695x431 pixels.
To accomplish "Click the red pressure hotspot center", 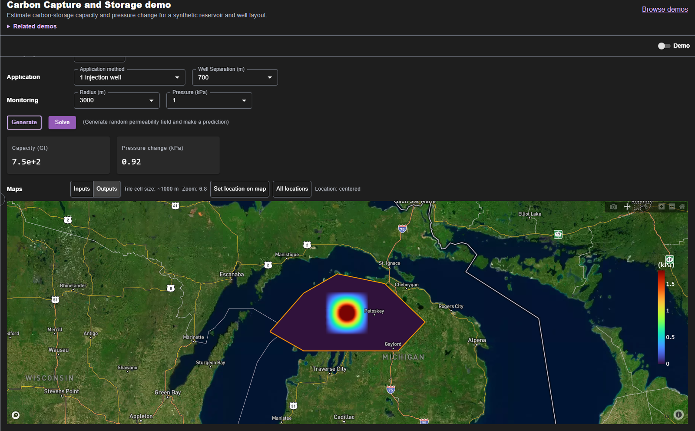I will [347, 313].
